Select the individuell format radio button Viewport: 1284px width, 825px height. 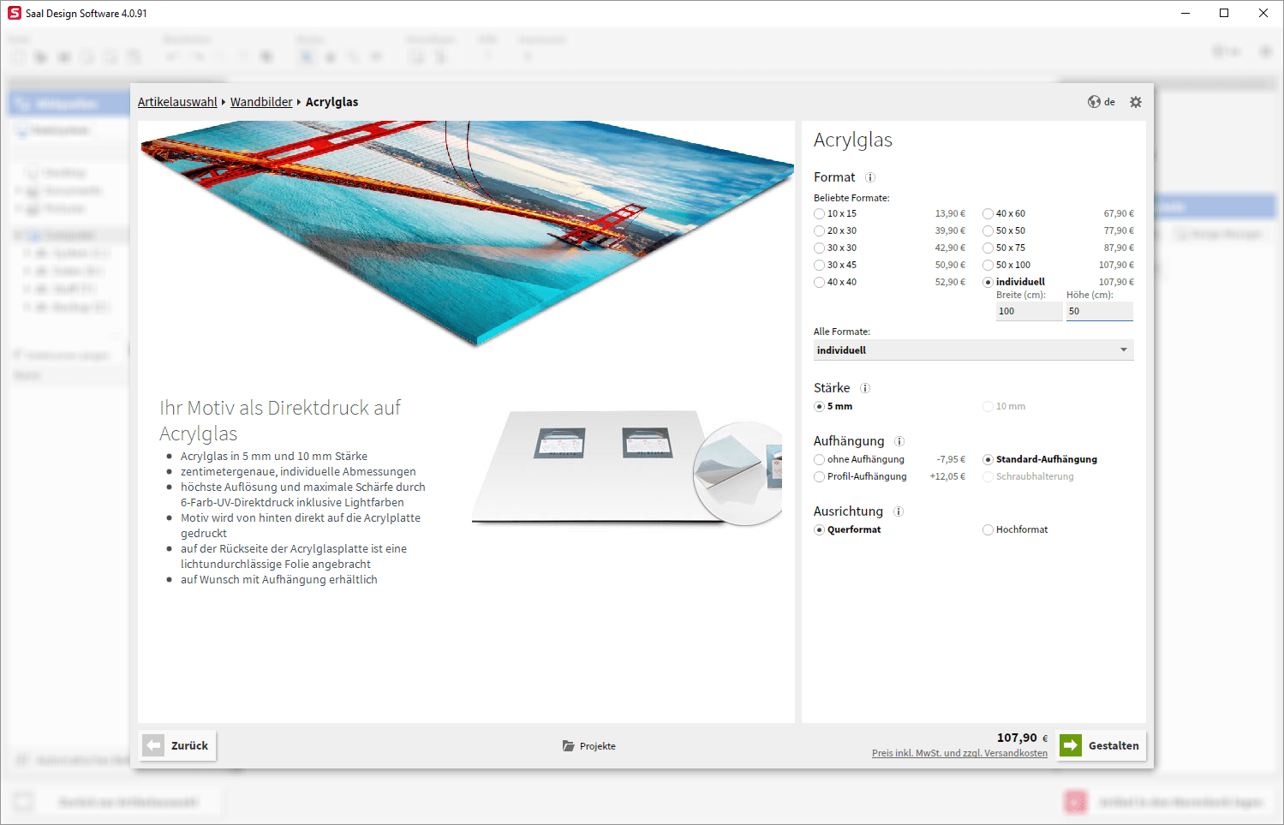pos(988,283)
